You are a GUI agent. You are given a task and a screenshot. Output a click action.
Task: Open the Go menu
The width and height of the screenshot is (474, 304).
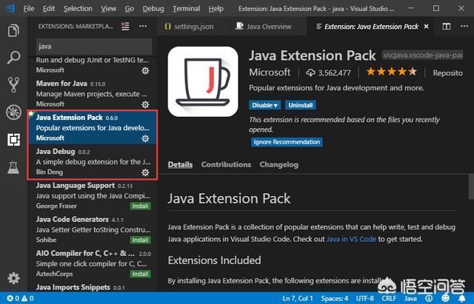[130, 8]
